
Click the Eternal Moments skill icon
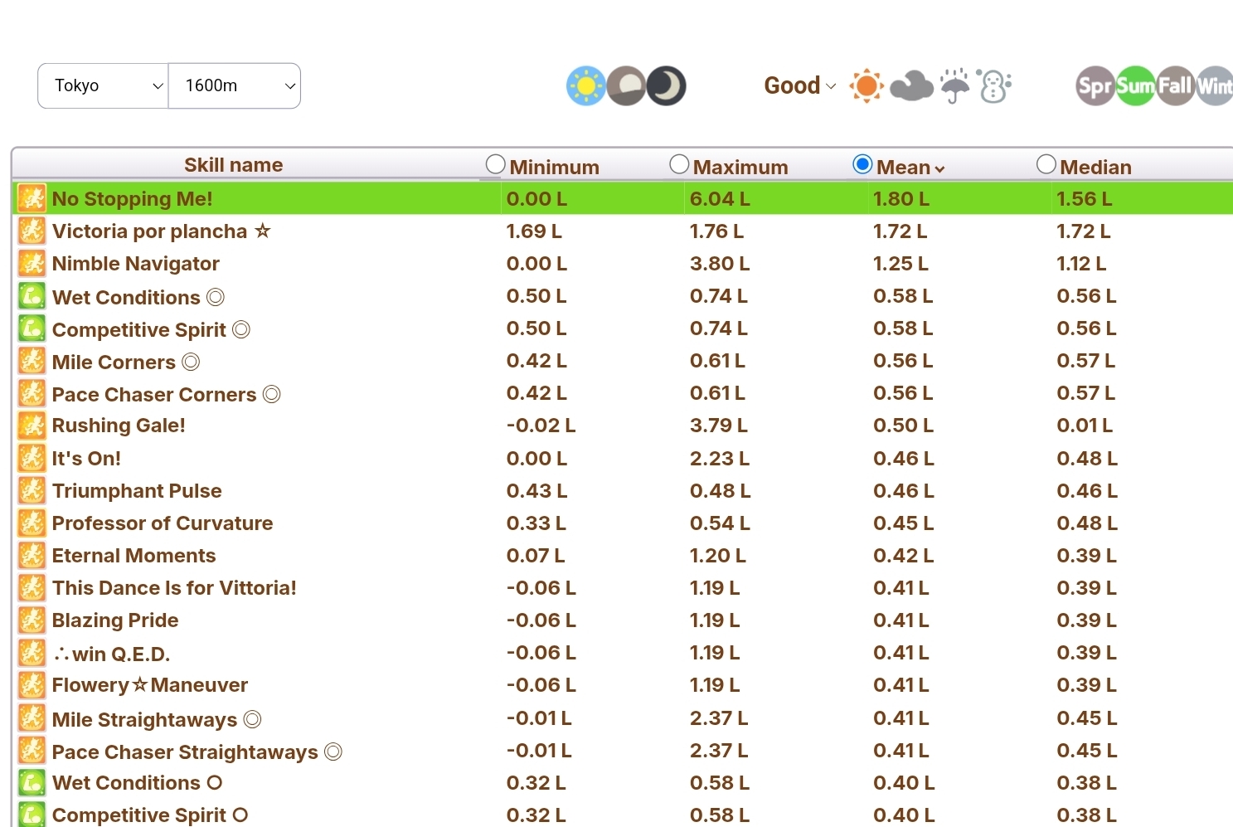pos(32,555)
